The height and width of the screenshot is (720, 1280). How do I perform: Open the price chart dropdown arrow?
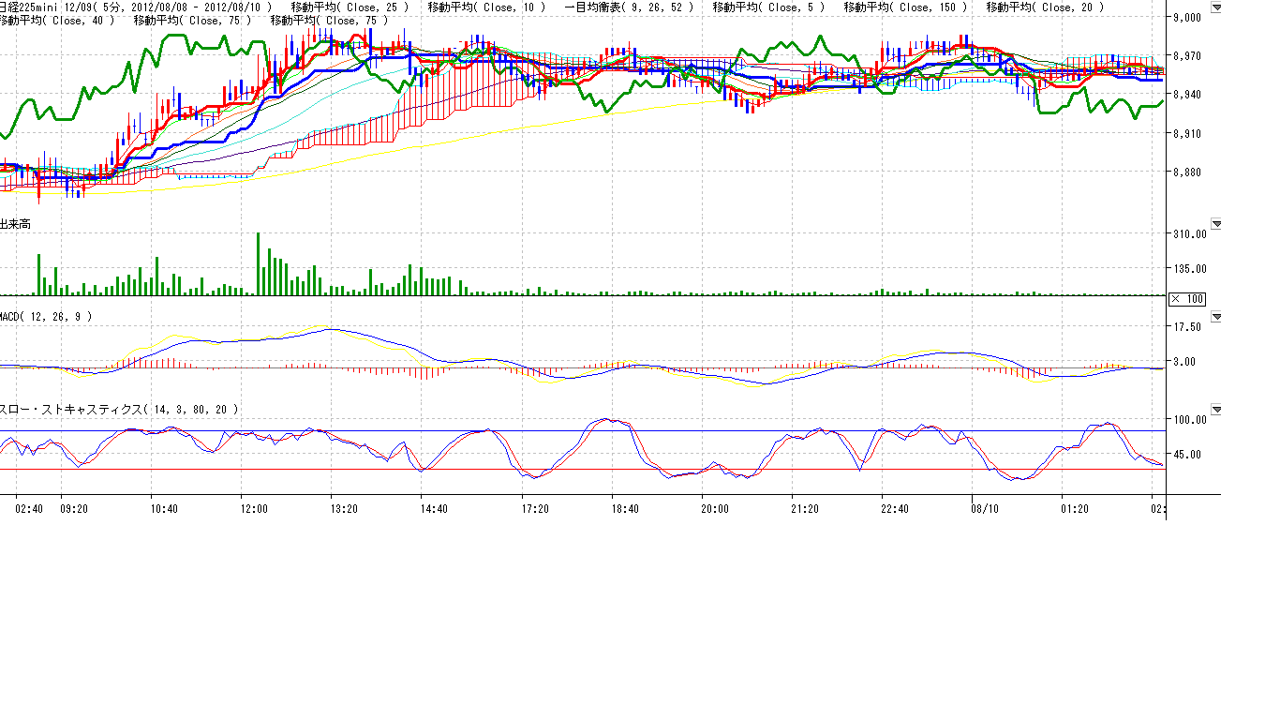1216,7
